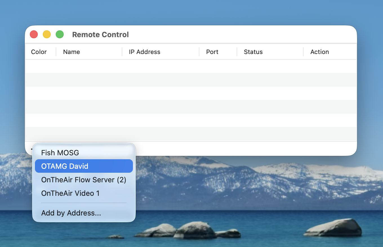Sort devices by the IP Address column
383x247 pixels.
(x=144, y=52)
